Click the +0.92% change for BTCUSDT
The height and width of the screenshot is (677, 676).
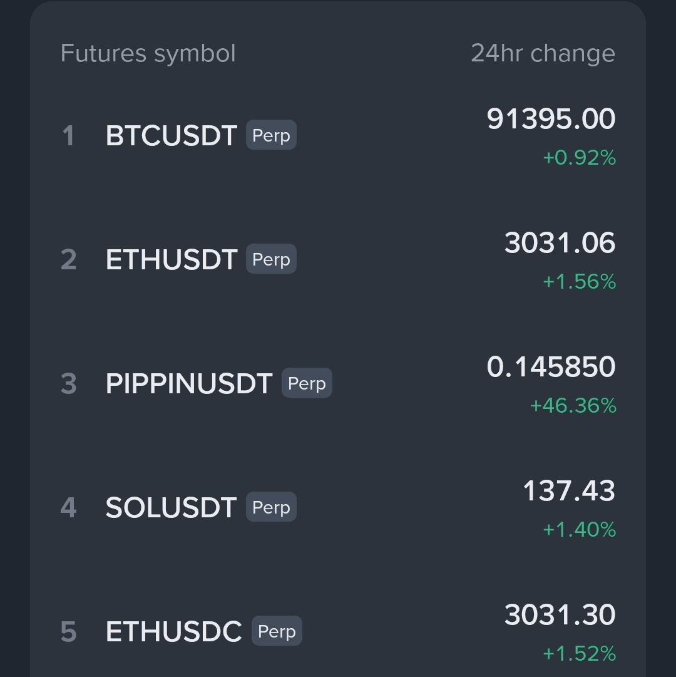click(x=579, y=158)
